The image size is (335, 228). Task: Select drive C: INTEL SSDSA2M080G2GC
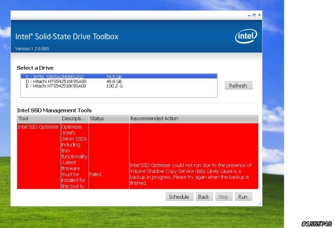click(119, 76)
